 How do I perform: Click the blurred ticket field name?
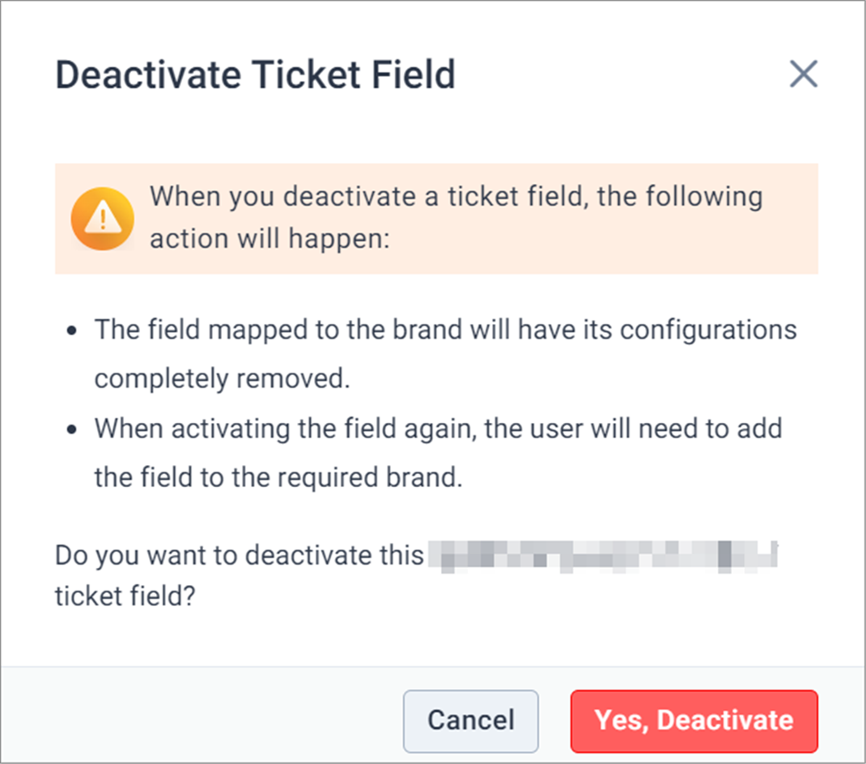(602, 556)
